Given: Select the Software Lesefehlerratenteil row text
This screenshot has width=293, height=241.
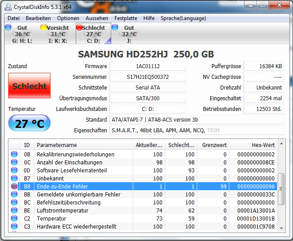Looking at the screenshot, I should 72,170.
